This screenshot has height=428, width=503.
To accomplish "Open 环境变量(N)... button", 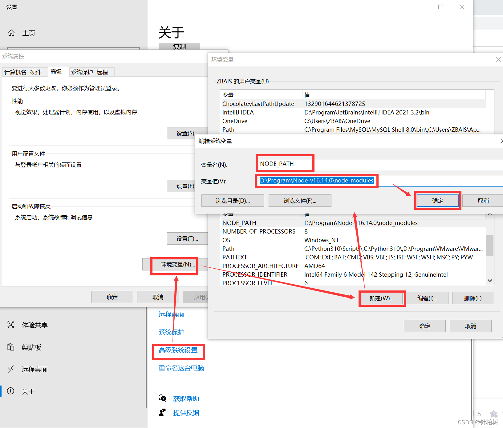I will pos(175,264).
